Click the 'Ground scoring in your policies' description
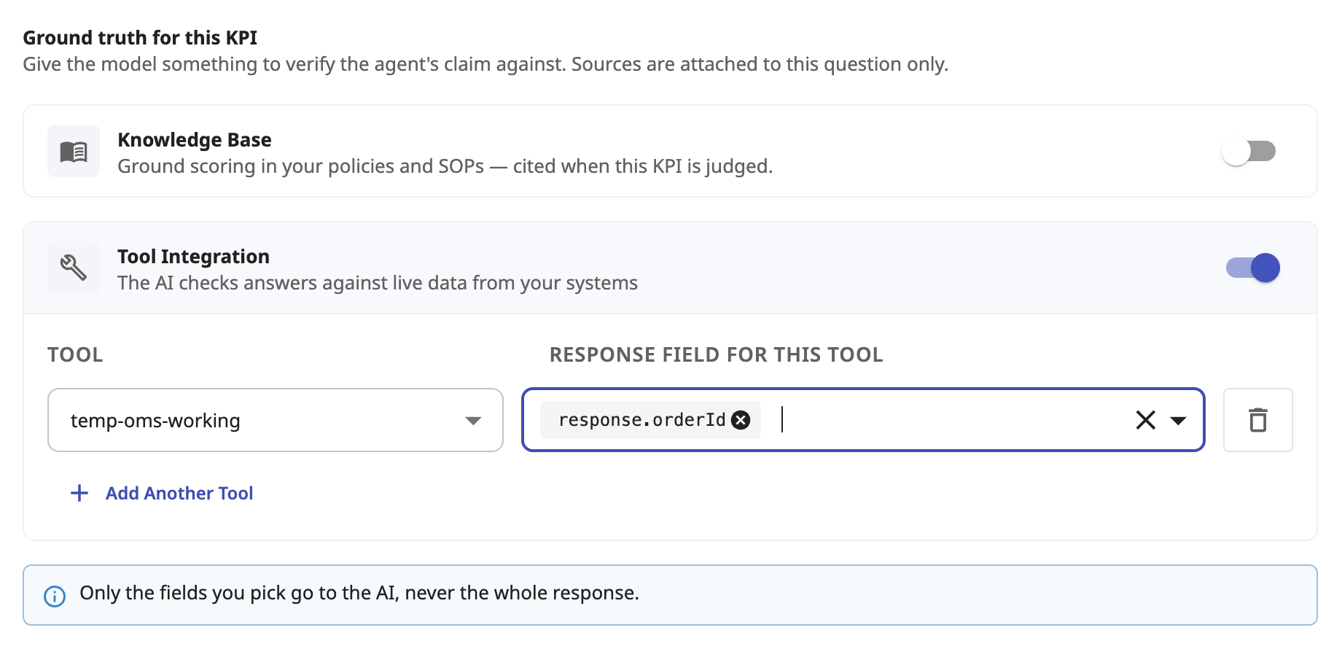The image size is (1334, 649). point(445,166)
